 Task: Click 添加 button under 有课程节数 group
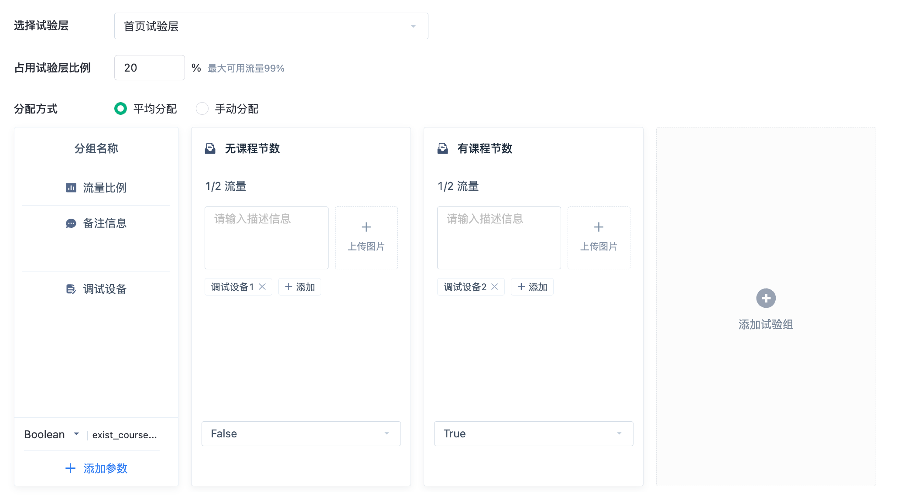pos(532,287)
